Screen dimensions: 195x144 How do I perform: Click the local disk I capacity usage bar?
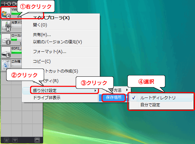tap(16, 39)
